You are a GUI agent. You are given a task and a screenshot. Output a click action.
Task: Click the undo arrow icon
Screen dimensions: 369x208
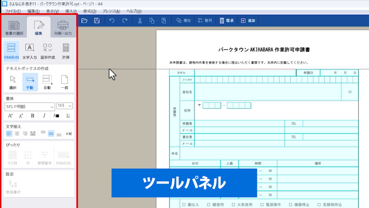(112, 20)
